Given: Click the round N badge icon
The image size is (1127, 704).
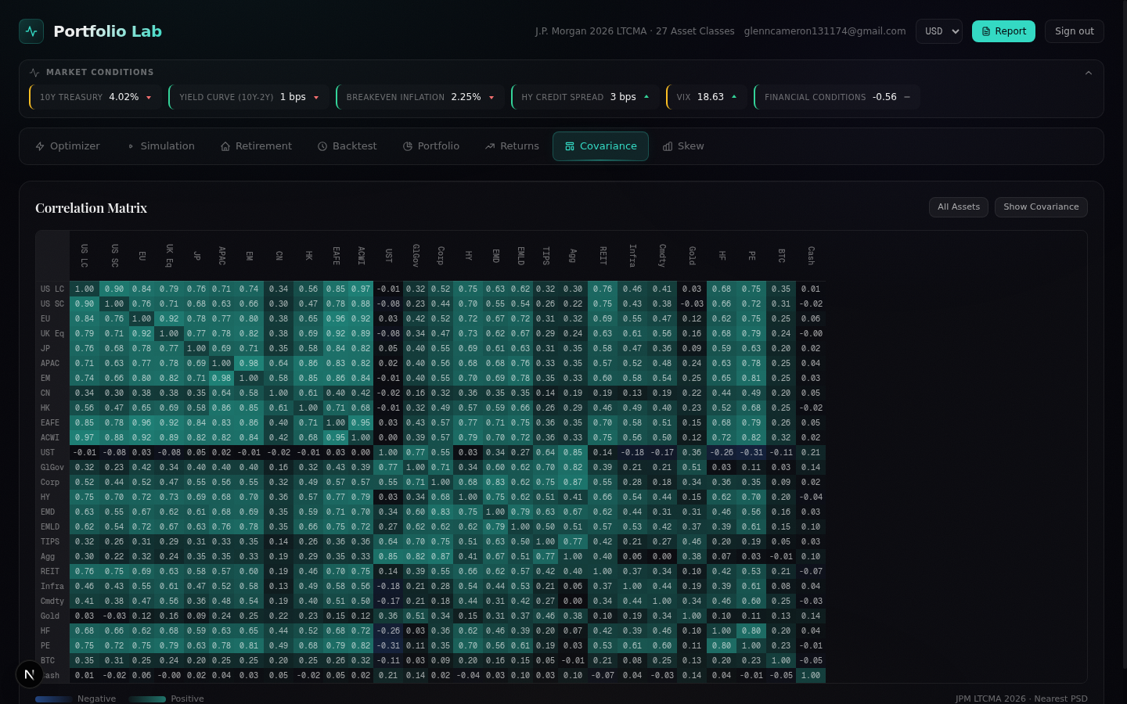Looking at the screenshot, I should [x=29, y=673].
